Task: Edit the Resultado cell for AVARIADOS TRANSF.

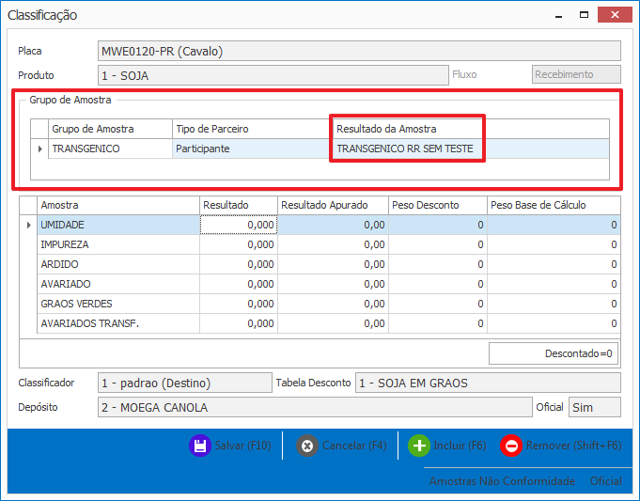Action: [239, 323]
